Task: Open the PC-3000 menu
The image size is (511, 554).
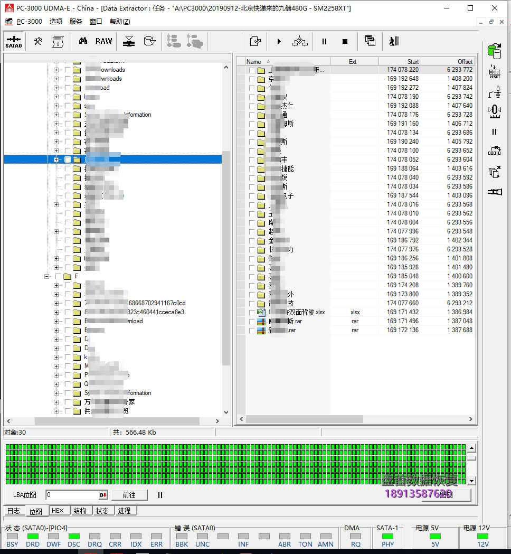Action: point(30,22)
